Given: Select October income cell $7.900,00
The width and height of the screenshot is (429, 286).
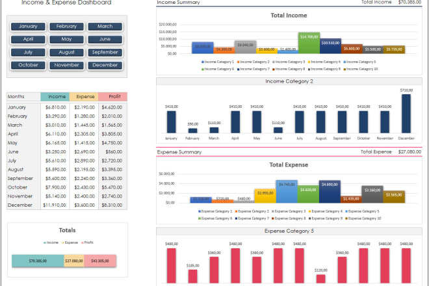Looking at the screenshot, I should click(55, 187).
